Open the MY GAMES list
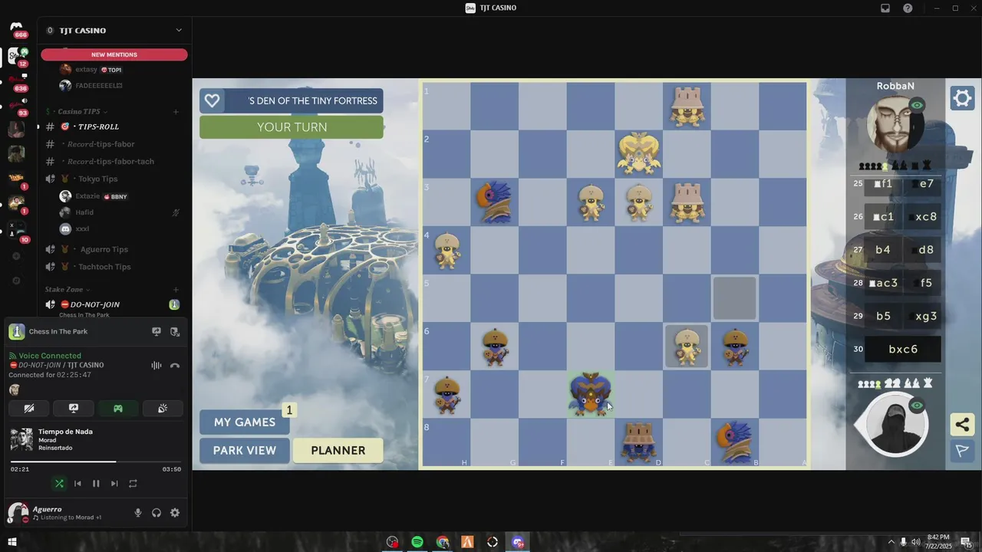The height and width of the screenshot is (552, 982). pos(245,422)
